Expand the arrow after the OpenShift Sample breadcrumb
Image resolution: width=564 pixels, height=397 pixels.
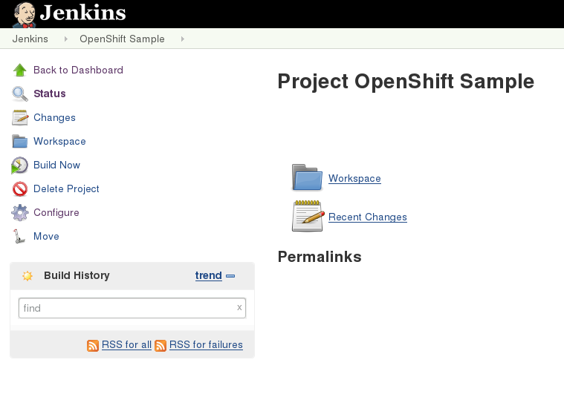click(182, 39)
